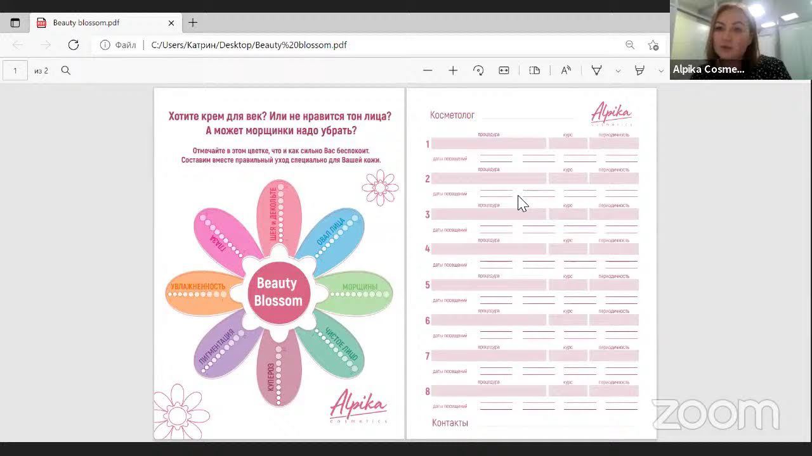The height and width of the screenshot is (456, 812).
Task: Go forward to the next page
Action: tap(46, 45)
